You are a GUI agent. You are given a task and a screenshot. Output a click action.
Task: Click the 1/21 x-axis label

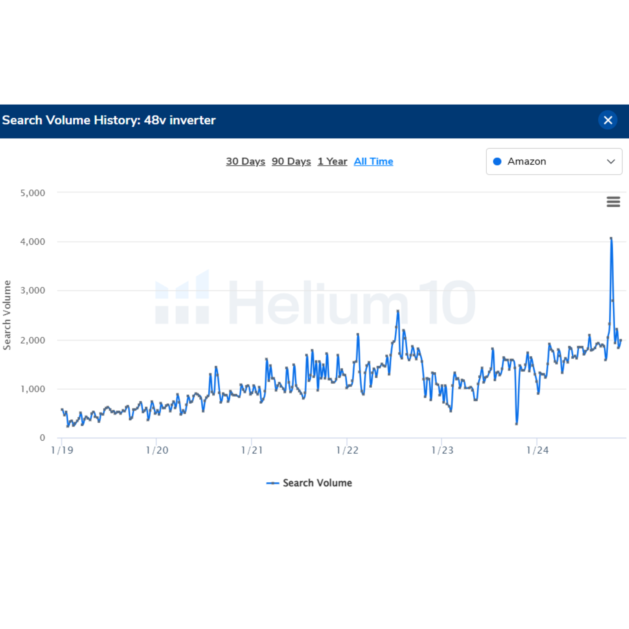click(252, 450)
